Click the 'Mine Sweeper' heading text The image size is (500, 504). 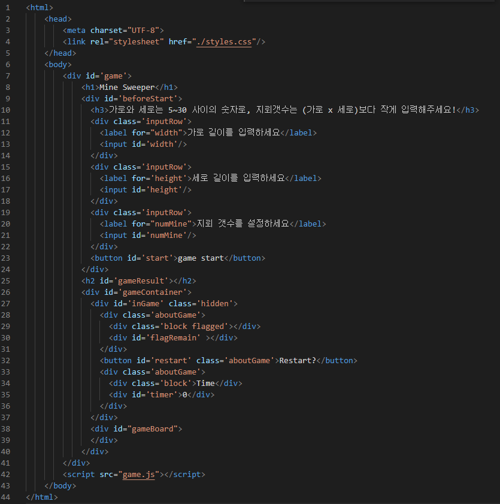point(127,87)
